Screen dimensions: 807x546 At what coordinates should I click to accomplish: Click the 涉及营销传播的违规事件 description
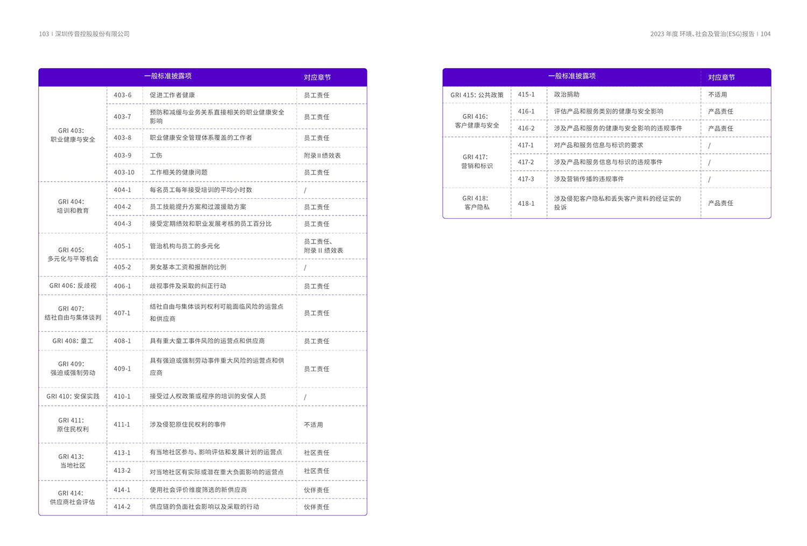[x=589, y=179]
